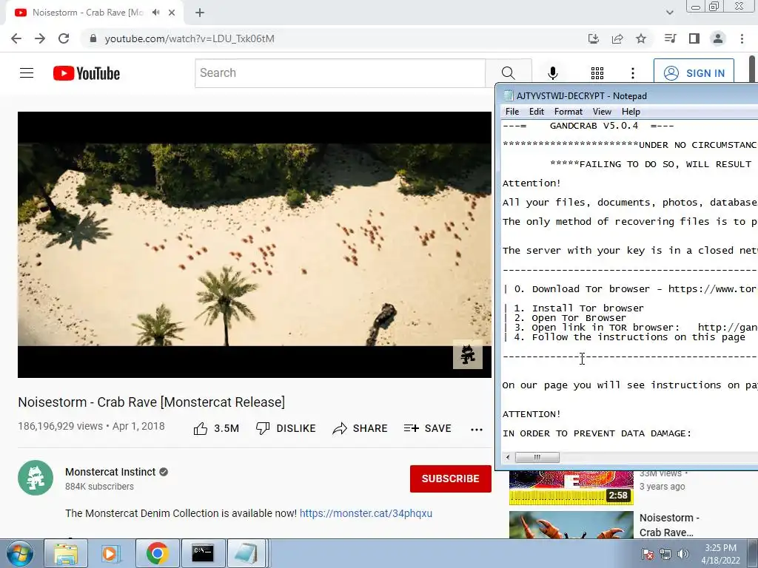Open Notepad View menu

point(602,112)
